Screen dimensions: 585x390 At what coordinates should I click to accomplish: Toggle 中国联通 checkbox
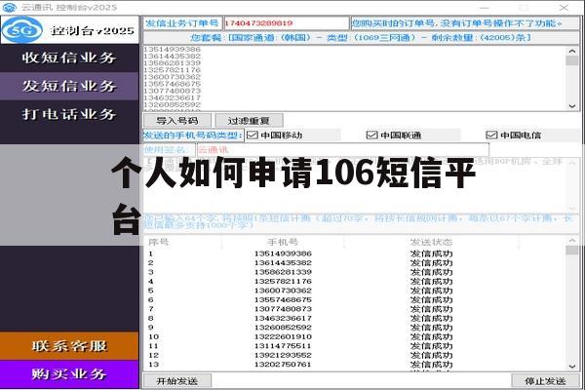372,136
